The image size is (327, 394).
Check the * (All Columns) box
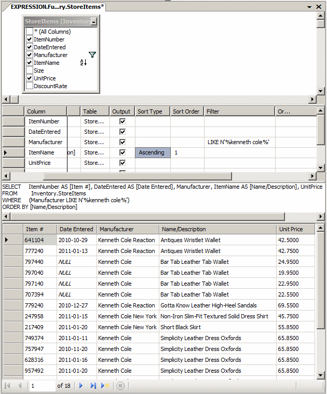pyautogui.click(x=30, y=32)
